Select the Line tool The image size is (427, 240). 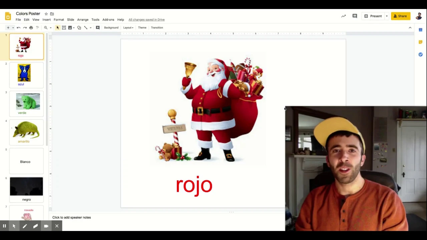pos(86,28)
